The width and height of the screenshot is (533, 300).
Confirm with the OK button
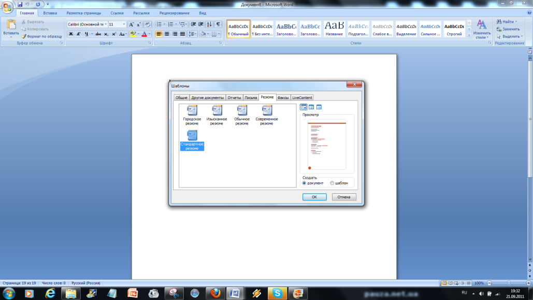[x=314, y=197]
